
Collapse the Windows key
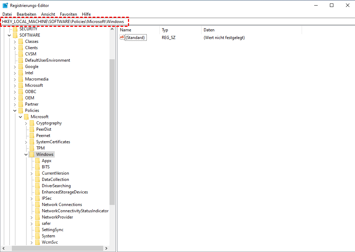coord(26,154)
